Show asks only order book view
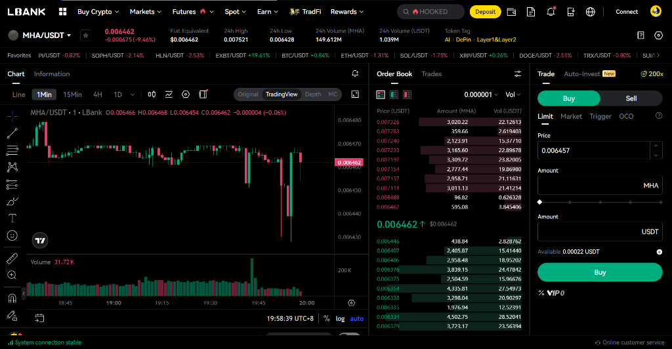 (x=407, y=94)
